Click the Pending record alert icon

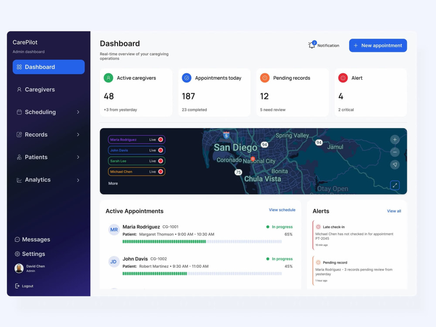click(x=318, y=262)
